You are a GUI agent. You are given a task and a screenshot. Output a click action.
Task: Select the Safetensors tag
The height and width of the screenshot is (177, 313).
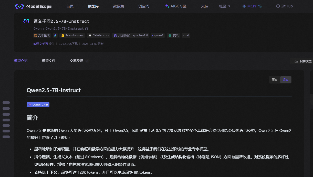(99, 35)
